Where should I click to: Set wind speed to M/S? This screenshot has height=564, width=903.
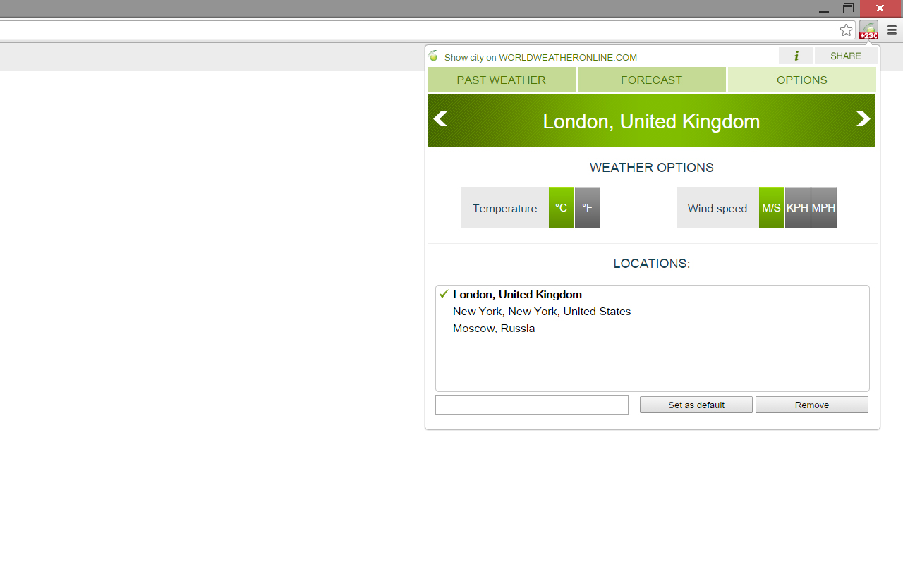click(772, 208)
